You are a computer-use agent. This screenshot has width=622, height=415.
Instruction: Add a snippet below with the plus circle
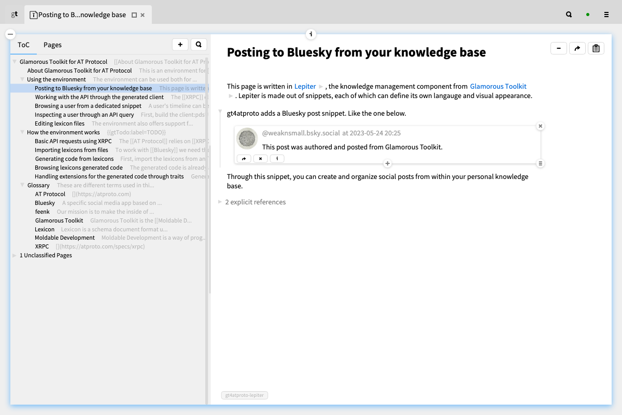click(x=387, y=163)
